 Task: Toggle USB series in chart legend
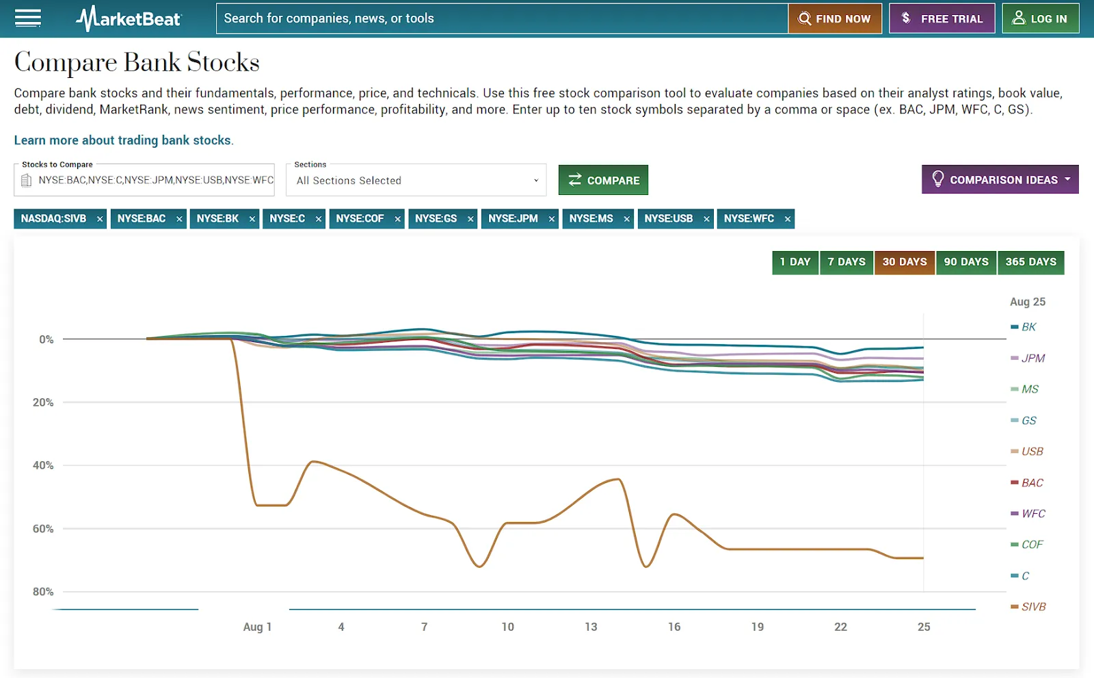(x=1027, y=452)
